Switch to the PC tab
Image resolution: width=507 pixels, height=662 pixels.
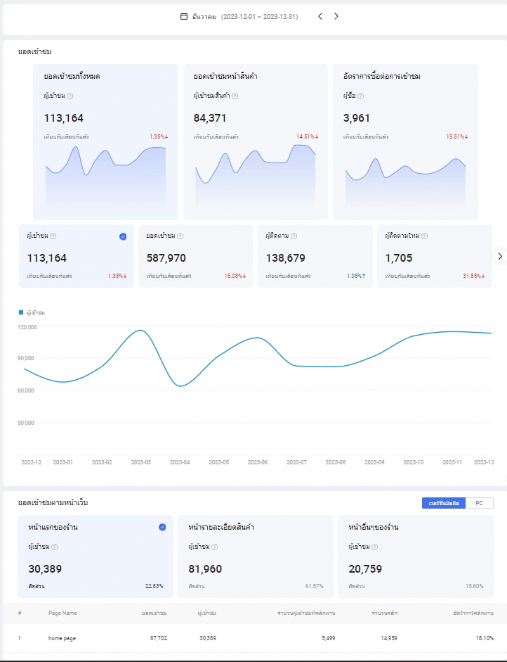[479, 503]
